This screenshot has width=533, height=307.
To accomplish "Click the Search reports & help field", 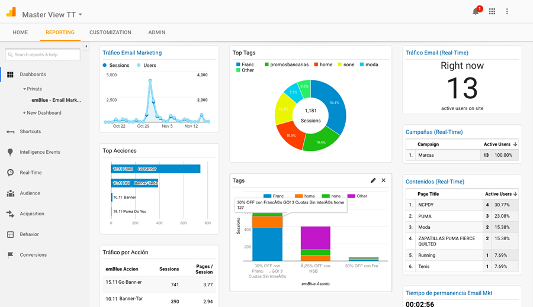I will point(43,54).
